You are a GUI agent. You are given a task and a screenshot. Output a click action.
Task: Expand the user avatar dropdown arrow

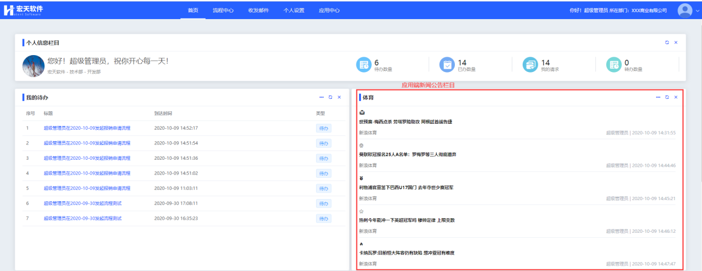click(x=697, y=10)
